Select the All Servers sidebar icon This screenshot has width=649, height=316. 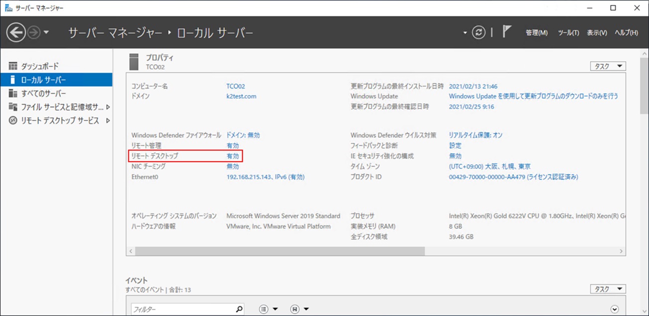pyautogui.click(x=13, y=94)
